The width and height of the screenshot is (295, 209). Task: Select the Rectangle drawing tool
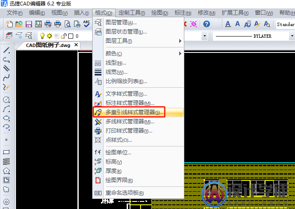[x=6, y=152]
